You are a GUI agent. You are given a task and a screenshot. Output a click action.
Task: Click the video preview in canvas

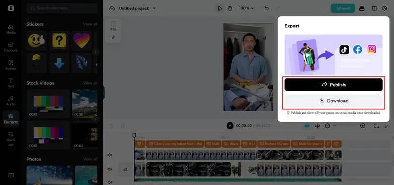pos(248,67)
